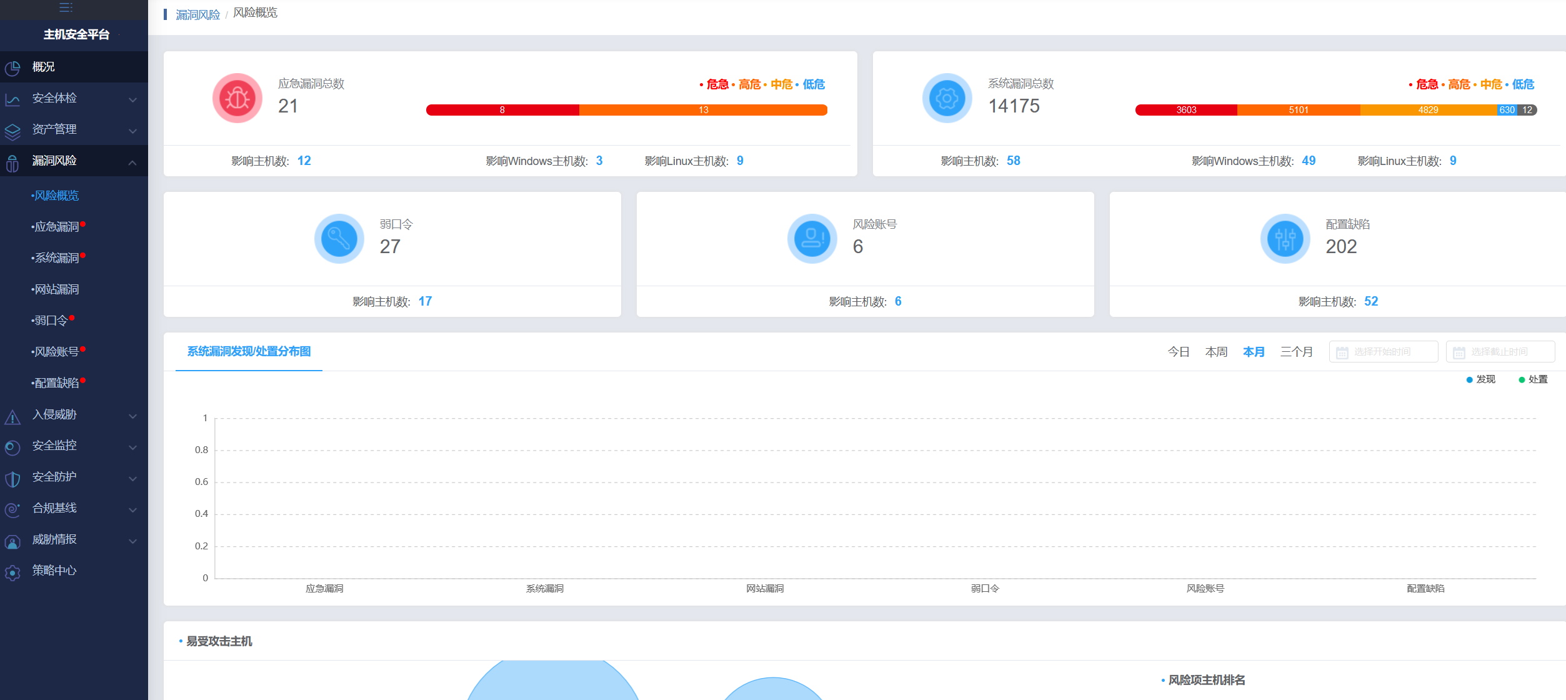This screenshot has height=700, width=1566.
Task: Open the 概况 menu item
Action: (74, 67)
